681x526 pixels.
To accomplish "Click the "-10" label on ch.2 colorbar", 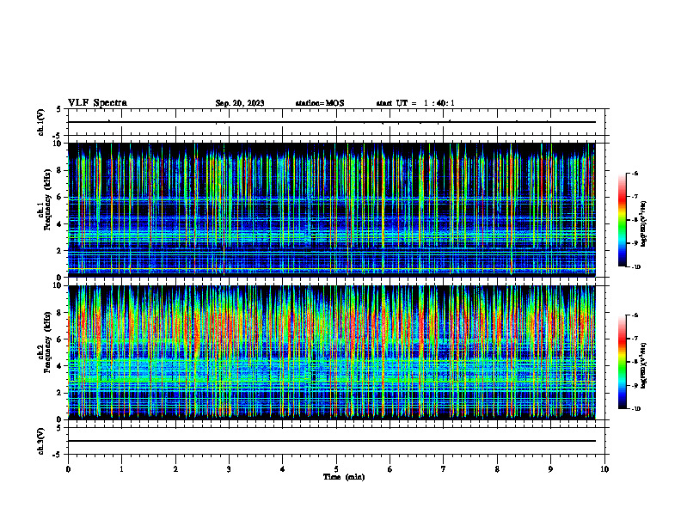I will point(636,409).
